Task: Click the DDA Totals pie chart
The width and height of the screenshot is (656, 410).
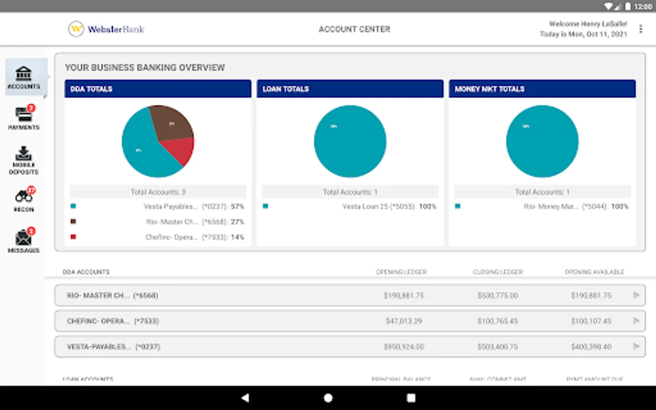Action: pos(158,141)
